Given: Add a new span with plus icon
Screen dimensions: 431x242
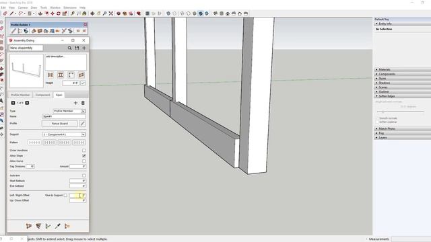Looking at the screenshot, I should click(x=75, y=103).
